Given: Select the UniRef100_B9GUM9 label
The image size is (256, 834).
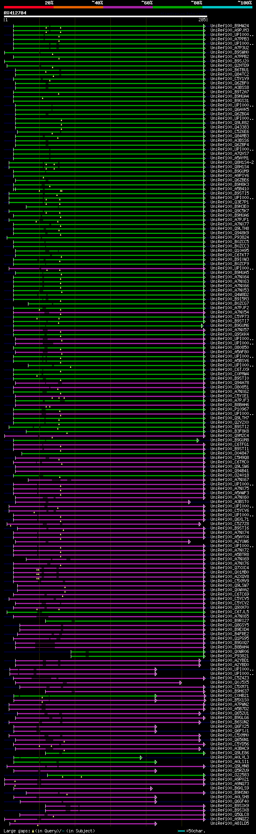Looking at the screenshot, I should coord(230,171).
